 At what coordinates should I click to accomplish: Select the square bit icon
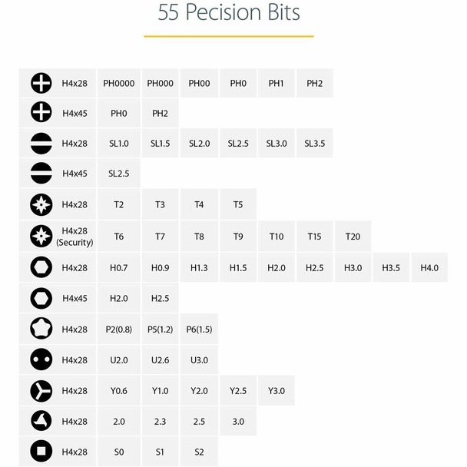click(41, 452)
